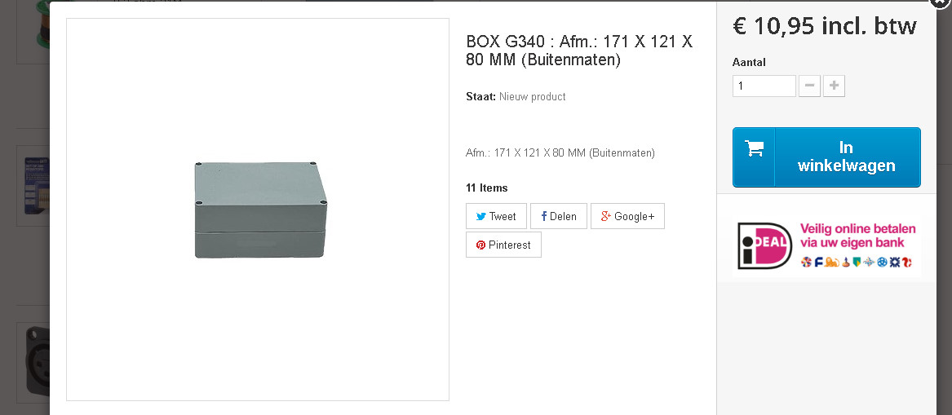This screenshot has height=415, width=952.
Task: Click the shopping cart icon
Action: [754, 149]
